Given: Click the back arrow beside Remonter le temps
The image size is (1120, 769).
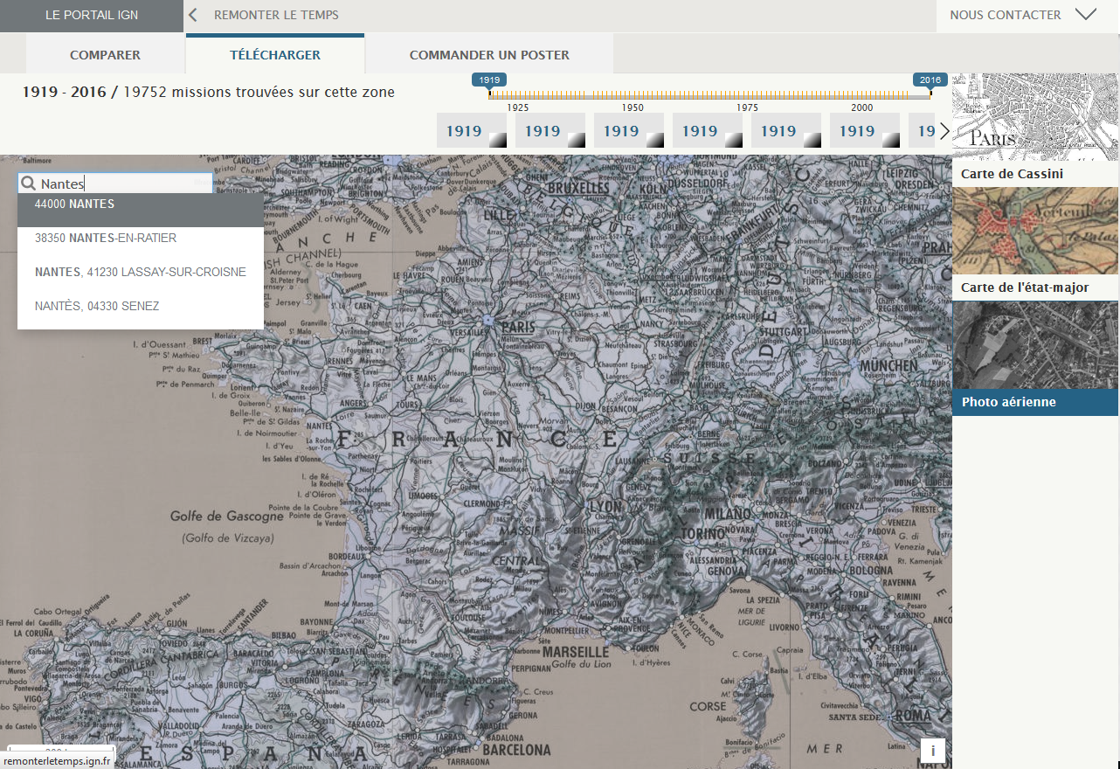Looking at the screenshot, I should point(194,15).
